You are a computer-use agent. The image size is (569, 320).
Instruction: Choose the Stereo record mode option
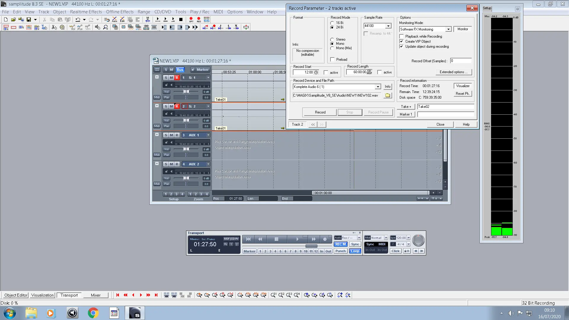tap(332, 39)
